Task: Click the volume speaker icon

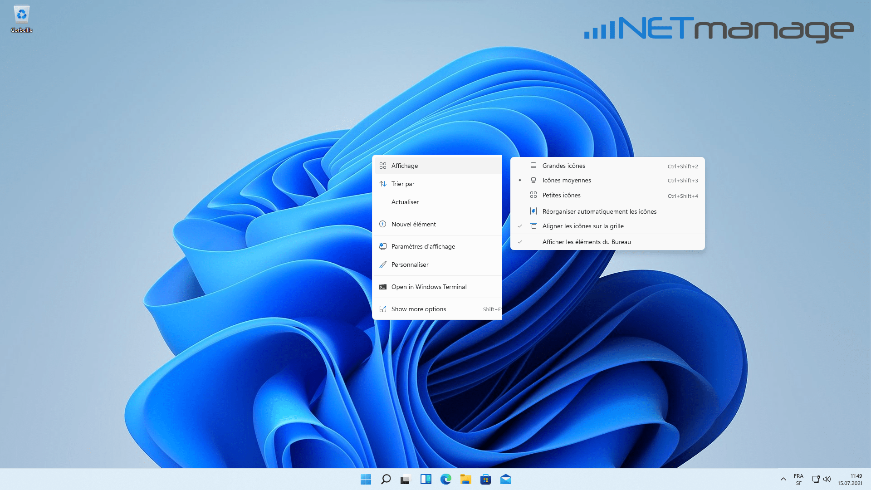Action: 827,479
